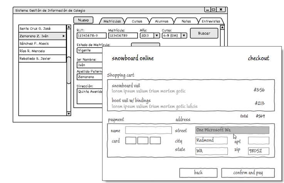Screen dimensions: 284x183
Task: Maximize the Sistema Gestión window
Action: click(213, 10)
